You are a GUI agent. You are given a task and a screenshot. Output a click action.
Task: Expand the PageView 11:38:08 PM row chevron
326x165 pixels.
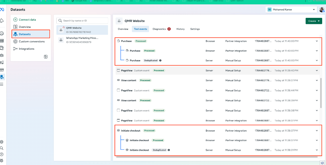317,111
